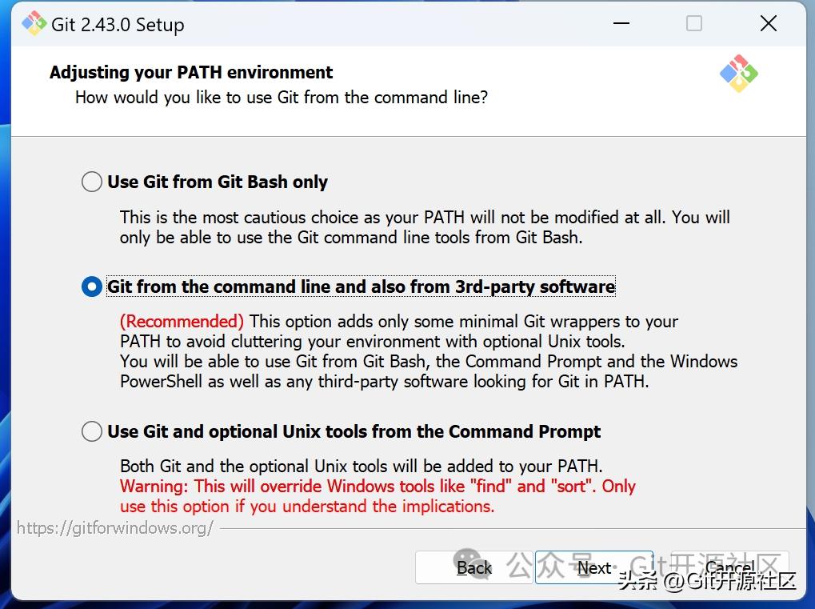Click the red '(Recommended)' label text
The image size is (815, 609).
pos(182,322)
